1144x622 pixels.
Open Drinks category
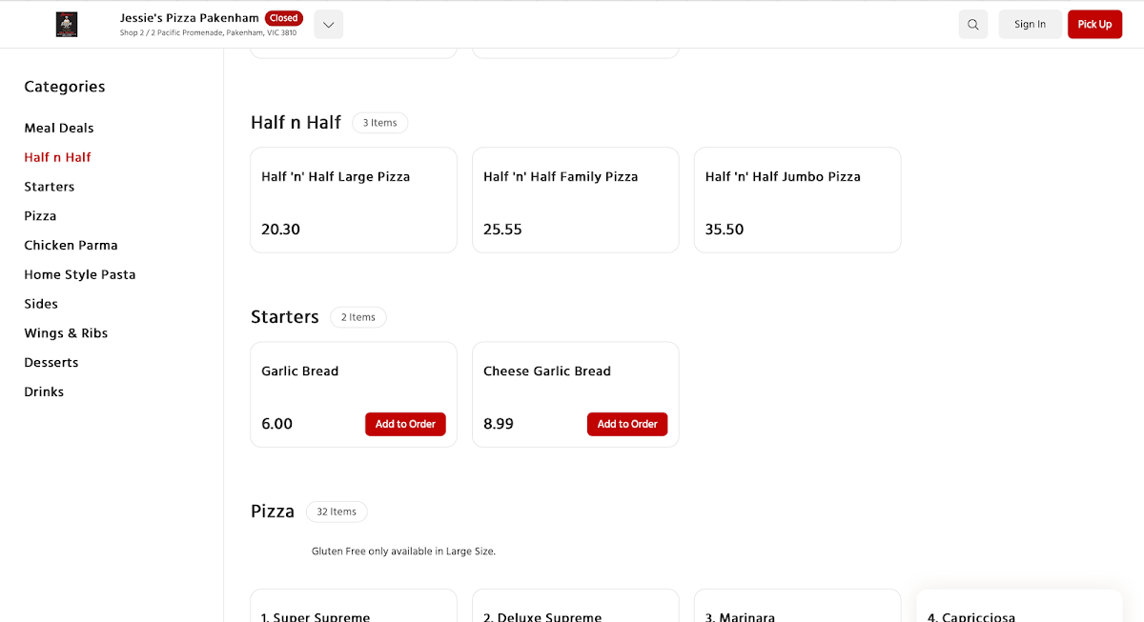(x=44, y=391)
